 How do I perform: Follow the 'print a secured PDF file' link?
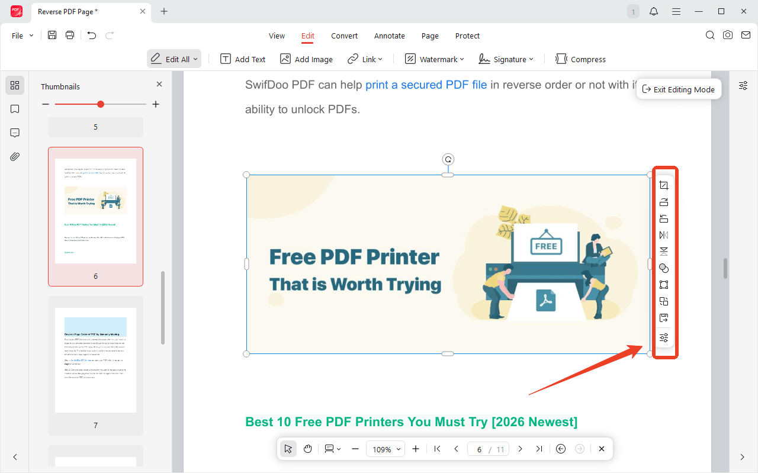point(426,85)
